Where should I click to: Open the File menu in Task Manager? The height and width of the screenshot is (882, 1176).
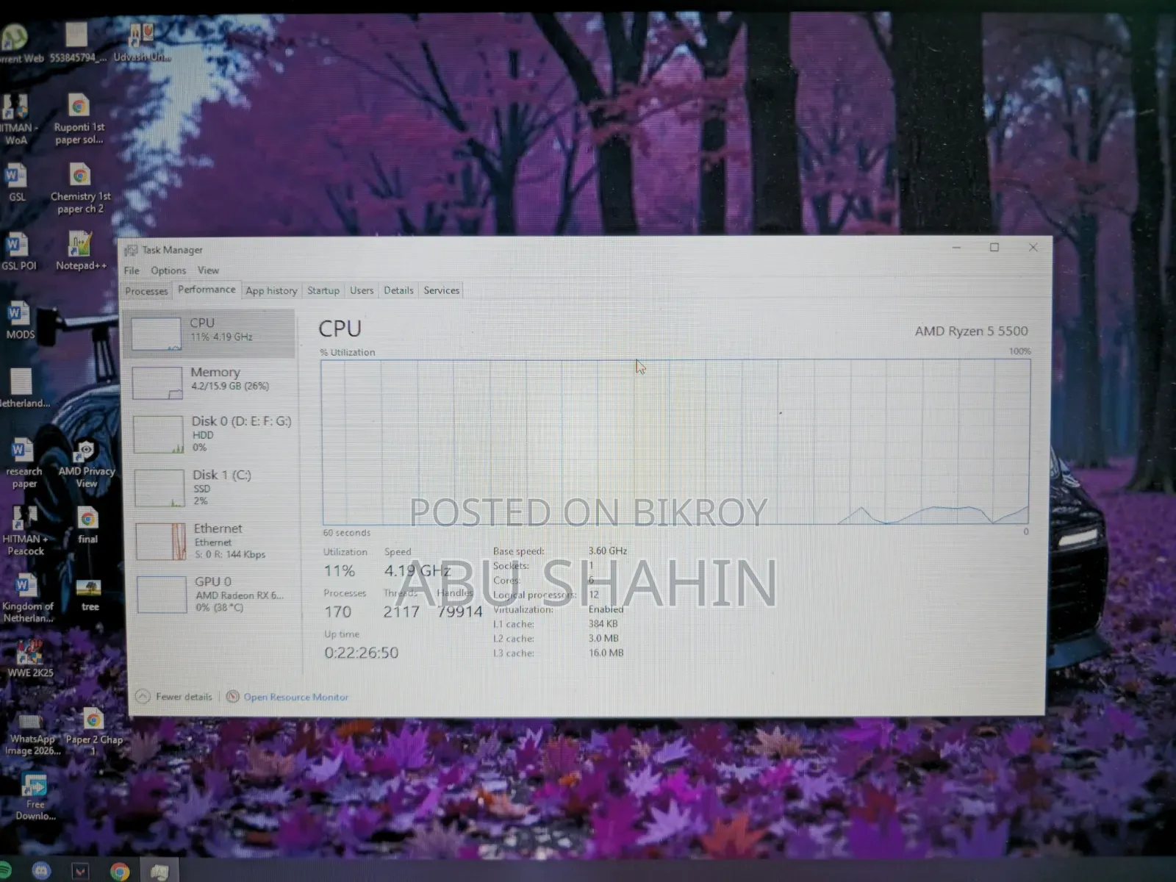coord(132,270)
